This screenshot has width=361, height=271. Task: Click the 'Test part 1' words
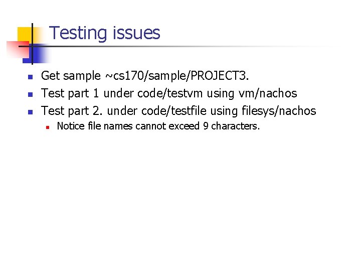click(70, 93)
